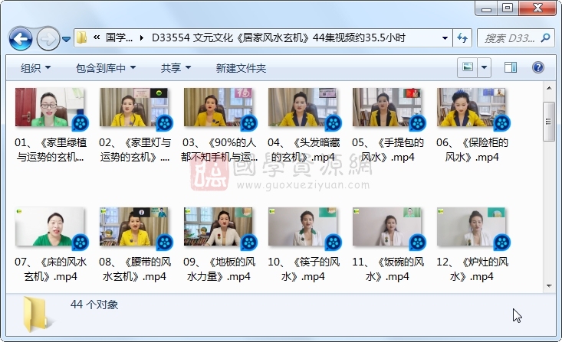Select the 12 炉灶的风水 video thumbnail
Screen dimensions: 562x342
[472, 226]
